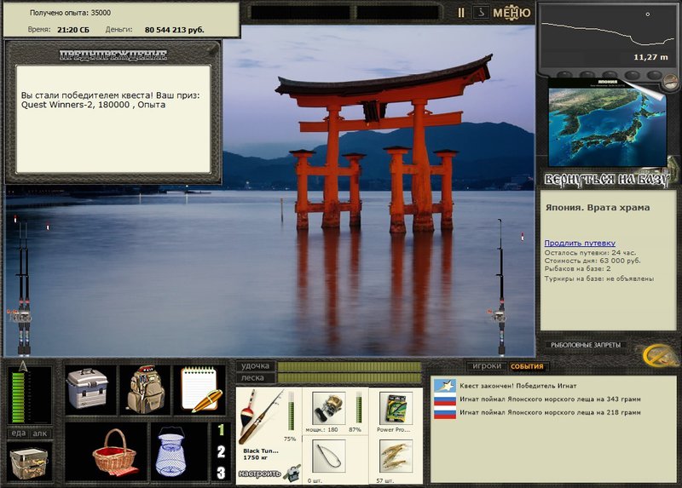Open Рыболовные запреты panel

(586, 345)
